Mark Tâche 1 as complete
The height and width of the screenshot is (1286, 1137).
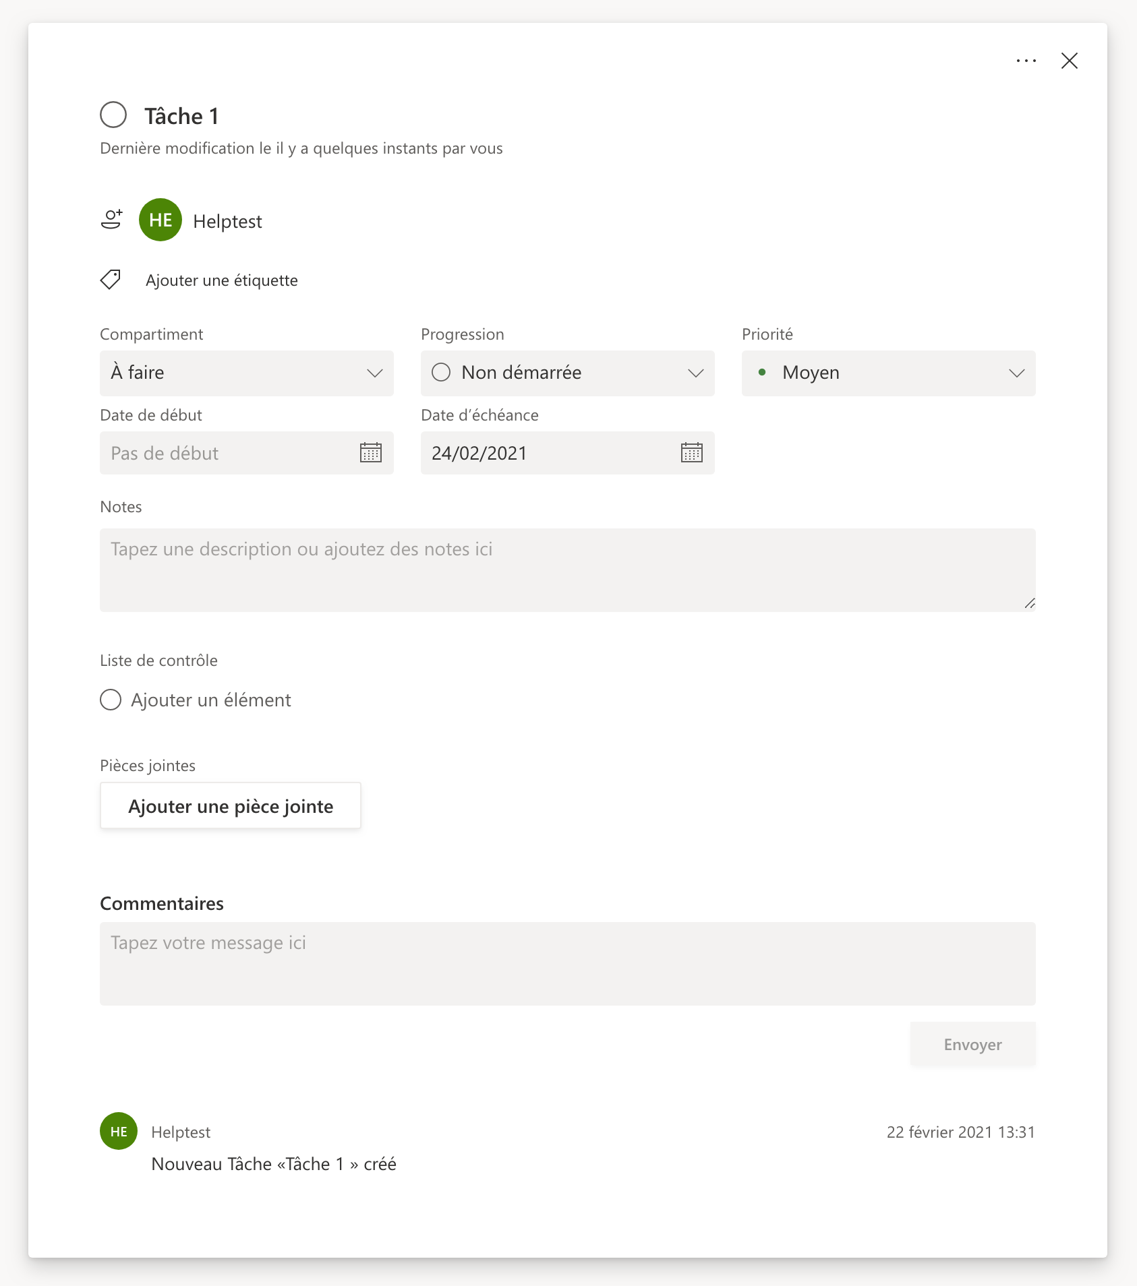[113, 115]
